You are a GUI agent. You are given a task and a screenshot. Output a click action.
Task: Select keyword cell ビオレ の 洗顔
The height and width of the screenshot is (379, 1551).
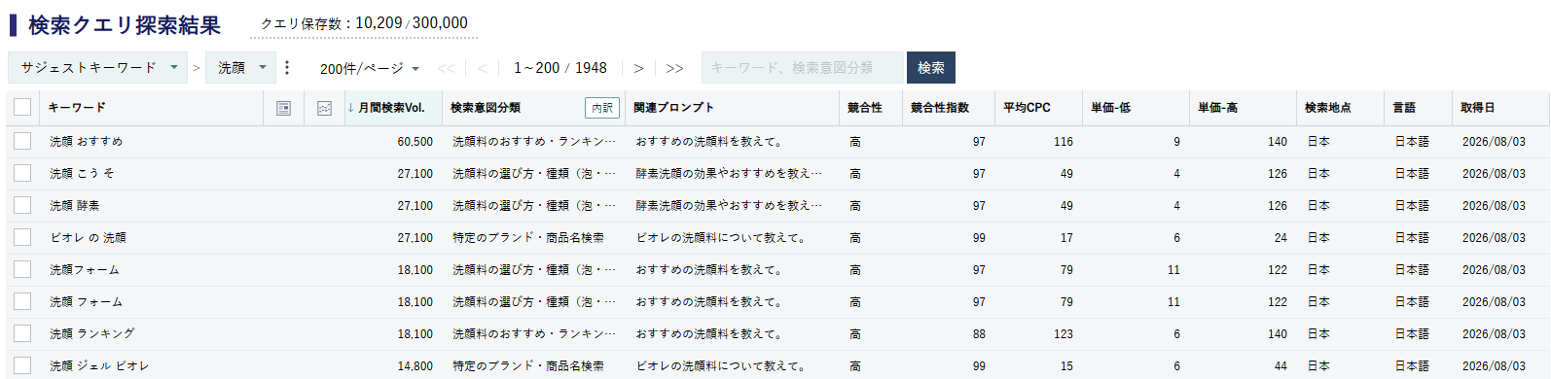click(x=88, y=238)
